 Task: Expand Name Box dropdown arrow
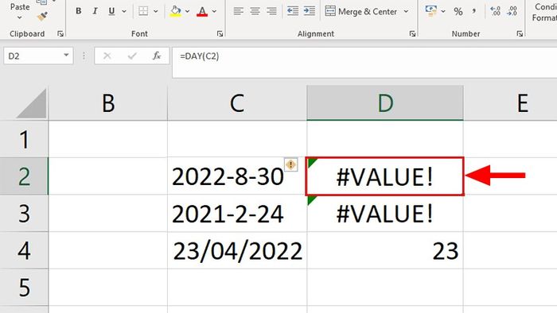tap(66, 56)
